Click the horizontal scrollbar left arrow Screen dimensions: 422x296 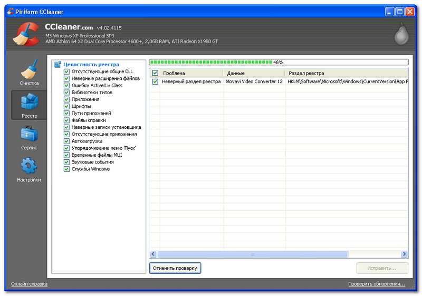[154, 254]
